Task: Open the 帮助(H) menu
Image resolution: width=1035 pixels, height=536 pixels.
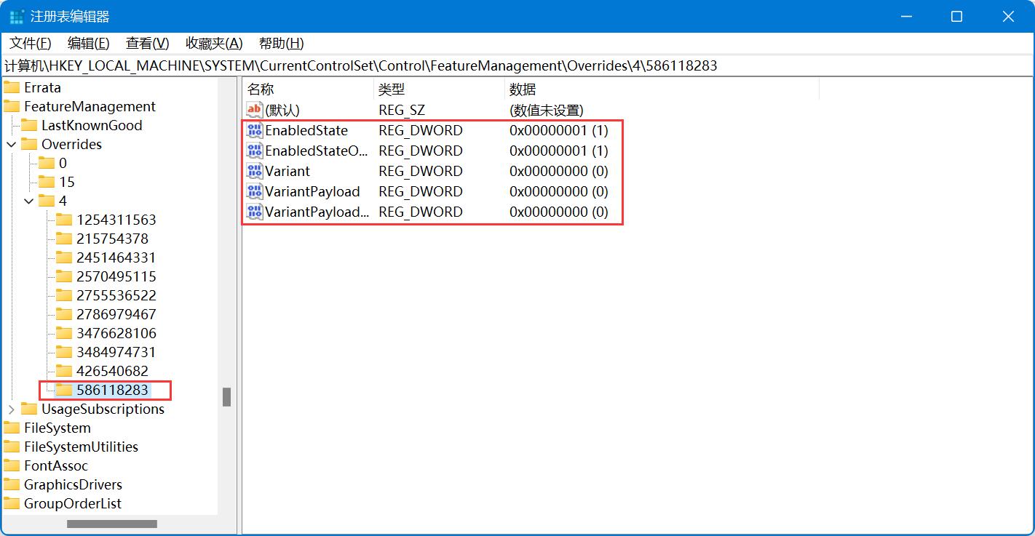Action: 281,44
